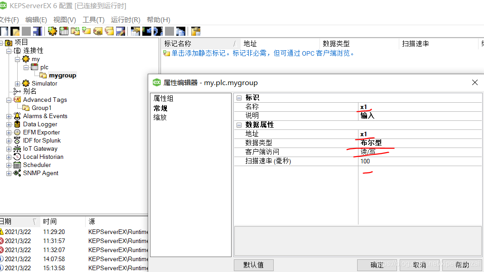Select 常规 in the property group list
The width and height of the screenshot is (484, 272).
tap(160, 108)
